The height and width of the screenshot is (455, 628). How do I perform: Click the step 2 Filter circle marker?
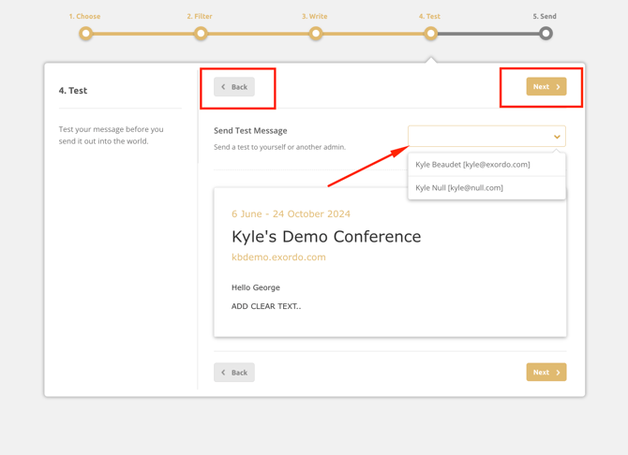point(201,34)
